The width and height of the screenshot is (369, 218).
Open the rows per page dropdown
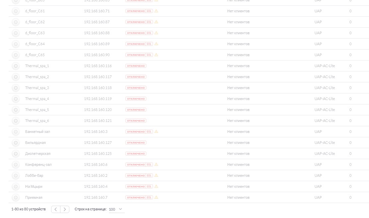(x=116, y=209)
